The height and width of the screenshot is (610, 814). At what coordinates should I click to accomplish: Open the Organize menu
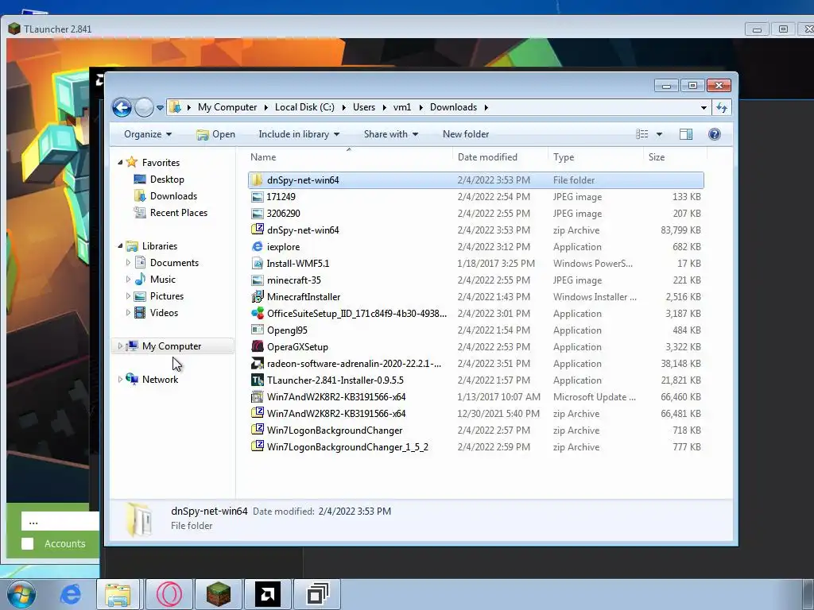click(147, 134)
